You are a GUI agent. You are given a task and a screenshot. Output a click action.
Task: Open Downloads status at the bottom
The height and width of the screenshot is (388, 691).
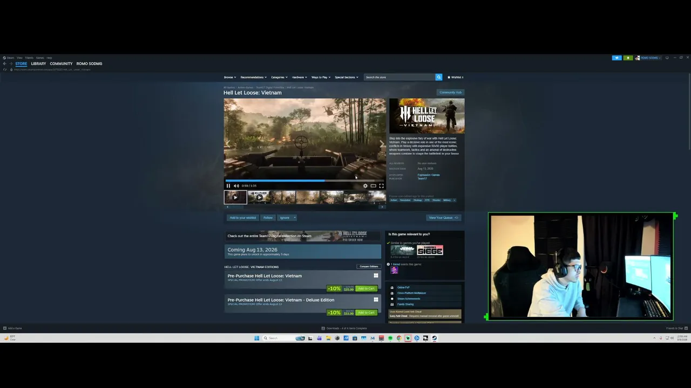344,328
